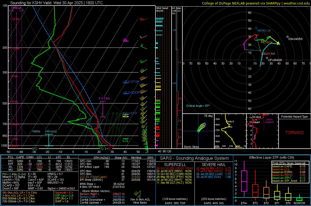Click the 76 deg slinky label
The height and width of the screenshot is (206, 311).
208,116
